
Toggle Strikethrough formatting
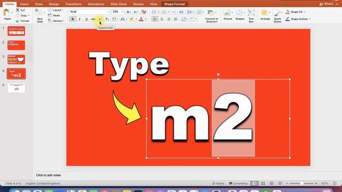[x=93, y=19]
